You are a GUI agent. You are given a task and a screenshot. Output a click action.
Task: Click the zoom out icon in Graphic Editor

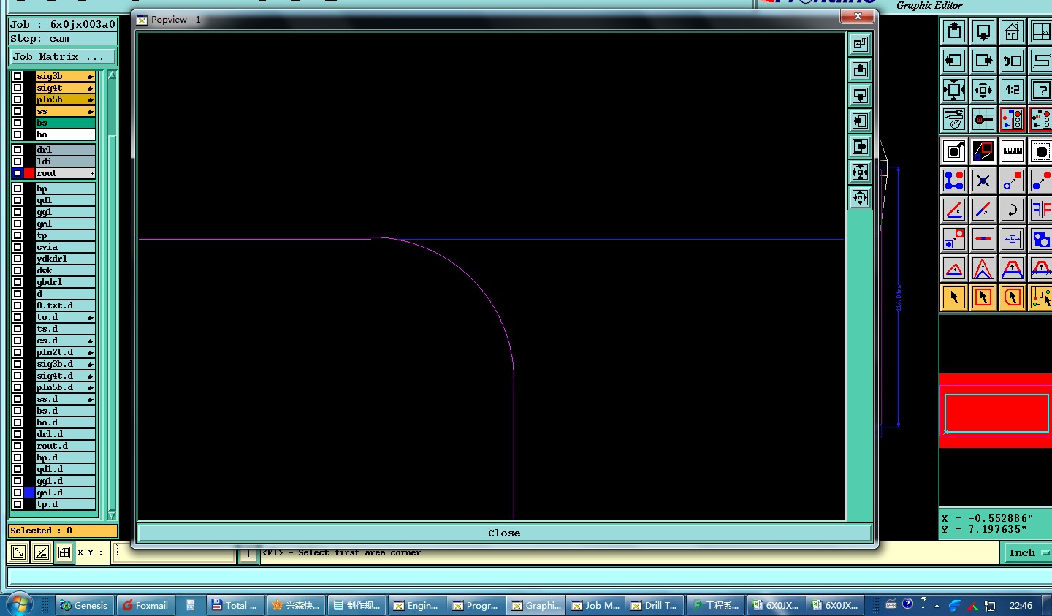tap(983, 90)
